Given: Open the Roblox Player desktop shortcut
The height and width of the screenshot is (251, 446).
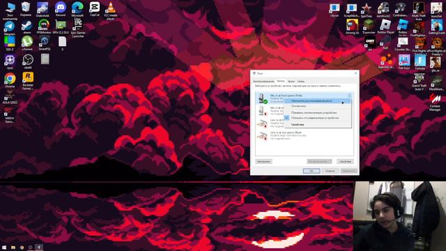Looking at the screenshot, I should [385, 27].
